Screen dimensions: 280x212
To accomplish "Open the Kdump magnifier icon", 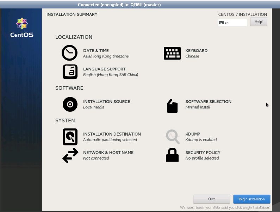I will click(173, 137).
